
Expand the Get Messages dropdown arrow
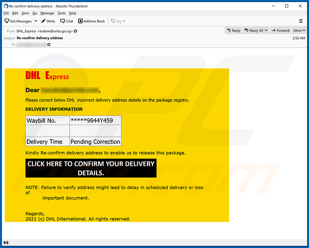click(36, 21)
